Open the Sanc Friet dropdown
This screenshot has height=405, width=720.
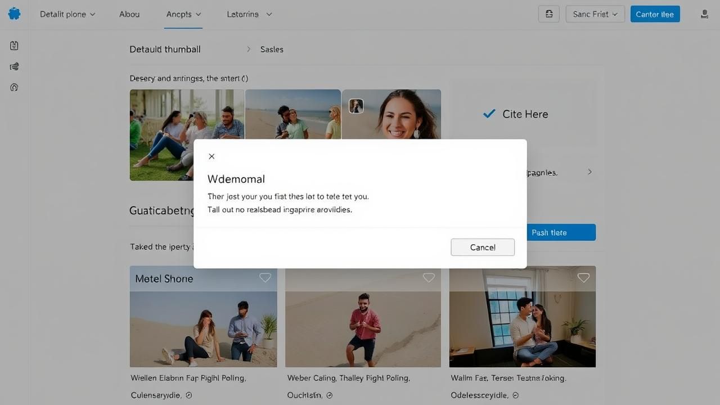tap(595, 14)
